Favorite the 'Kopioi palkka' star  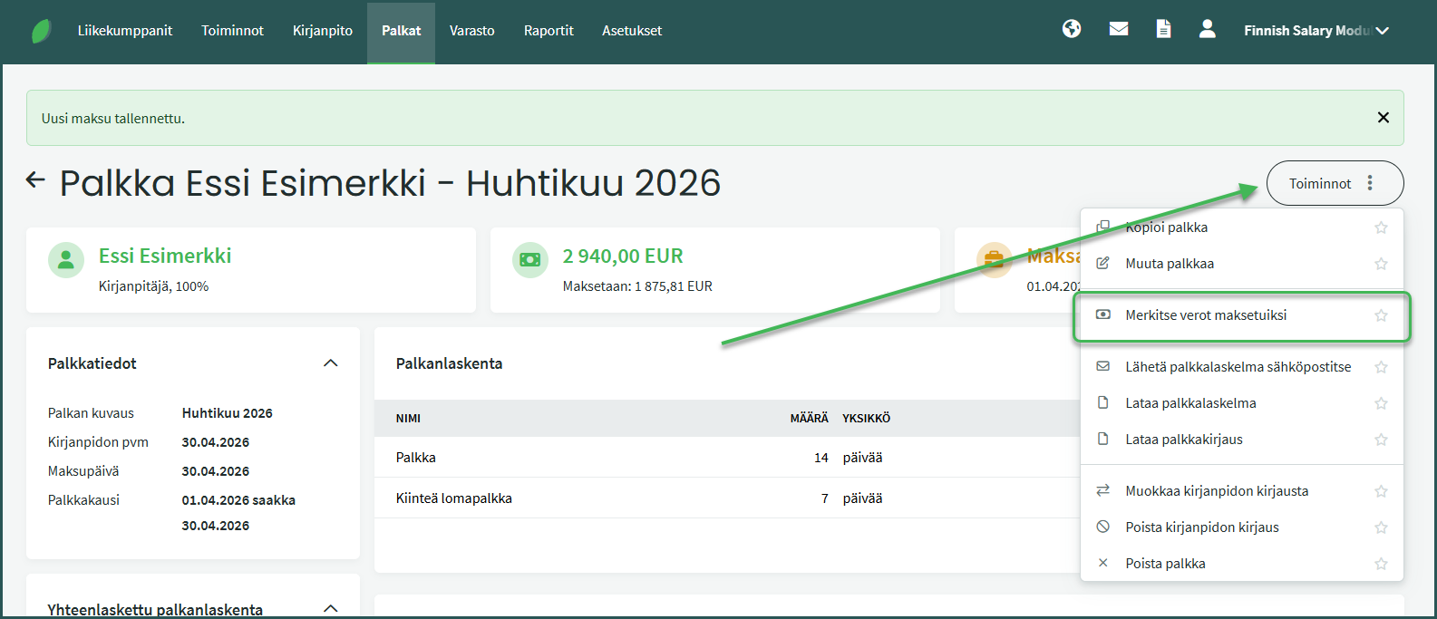coord(1381,227)
